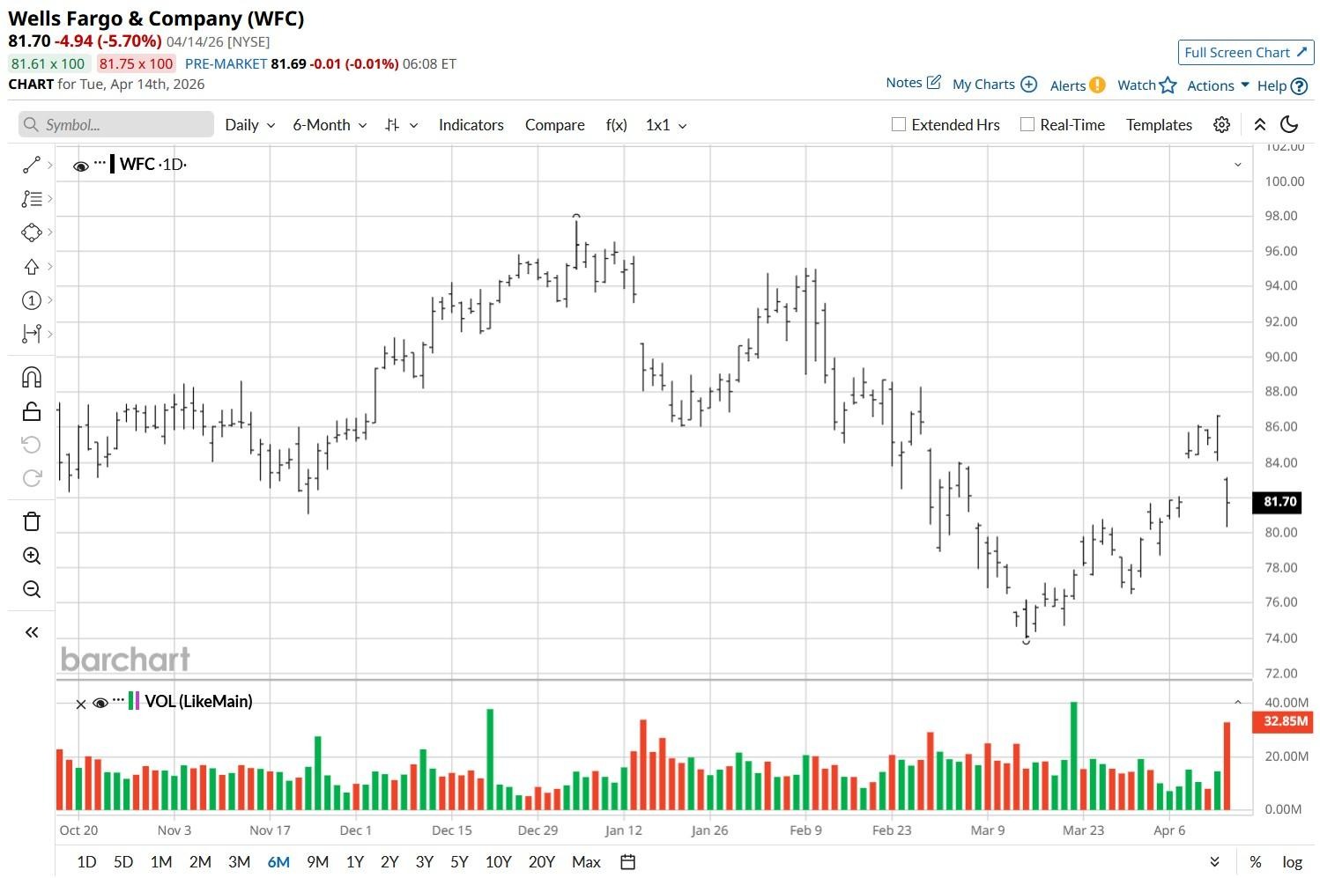Zoom in on the chart
Image resolution: width=1320 pixels, height=878 pixels.
(x=32, y=556)
